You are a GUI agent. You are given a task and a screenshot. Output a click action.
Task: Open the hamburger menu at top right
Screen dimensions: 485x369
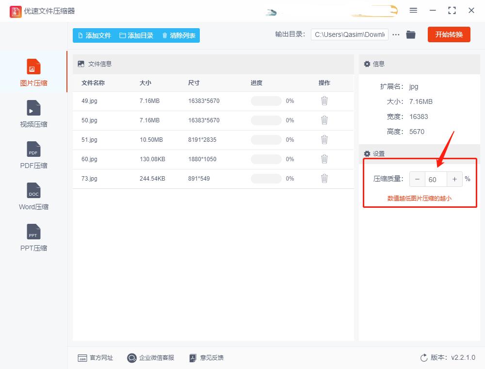pyautogui.click(x=414, y=10)
